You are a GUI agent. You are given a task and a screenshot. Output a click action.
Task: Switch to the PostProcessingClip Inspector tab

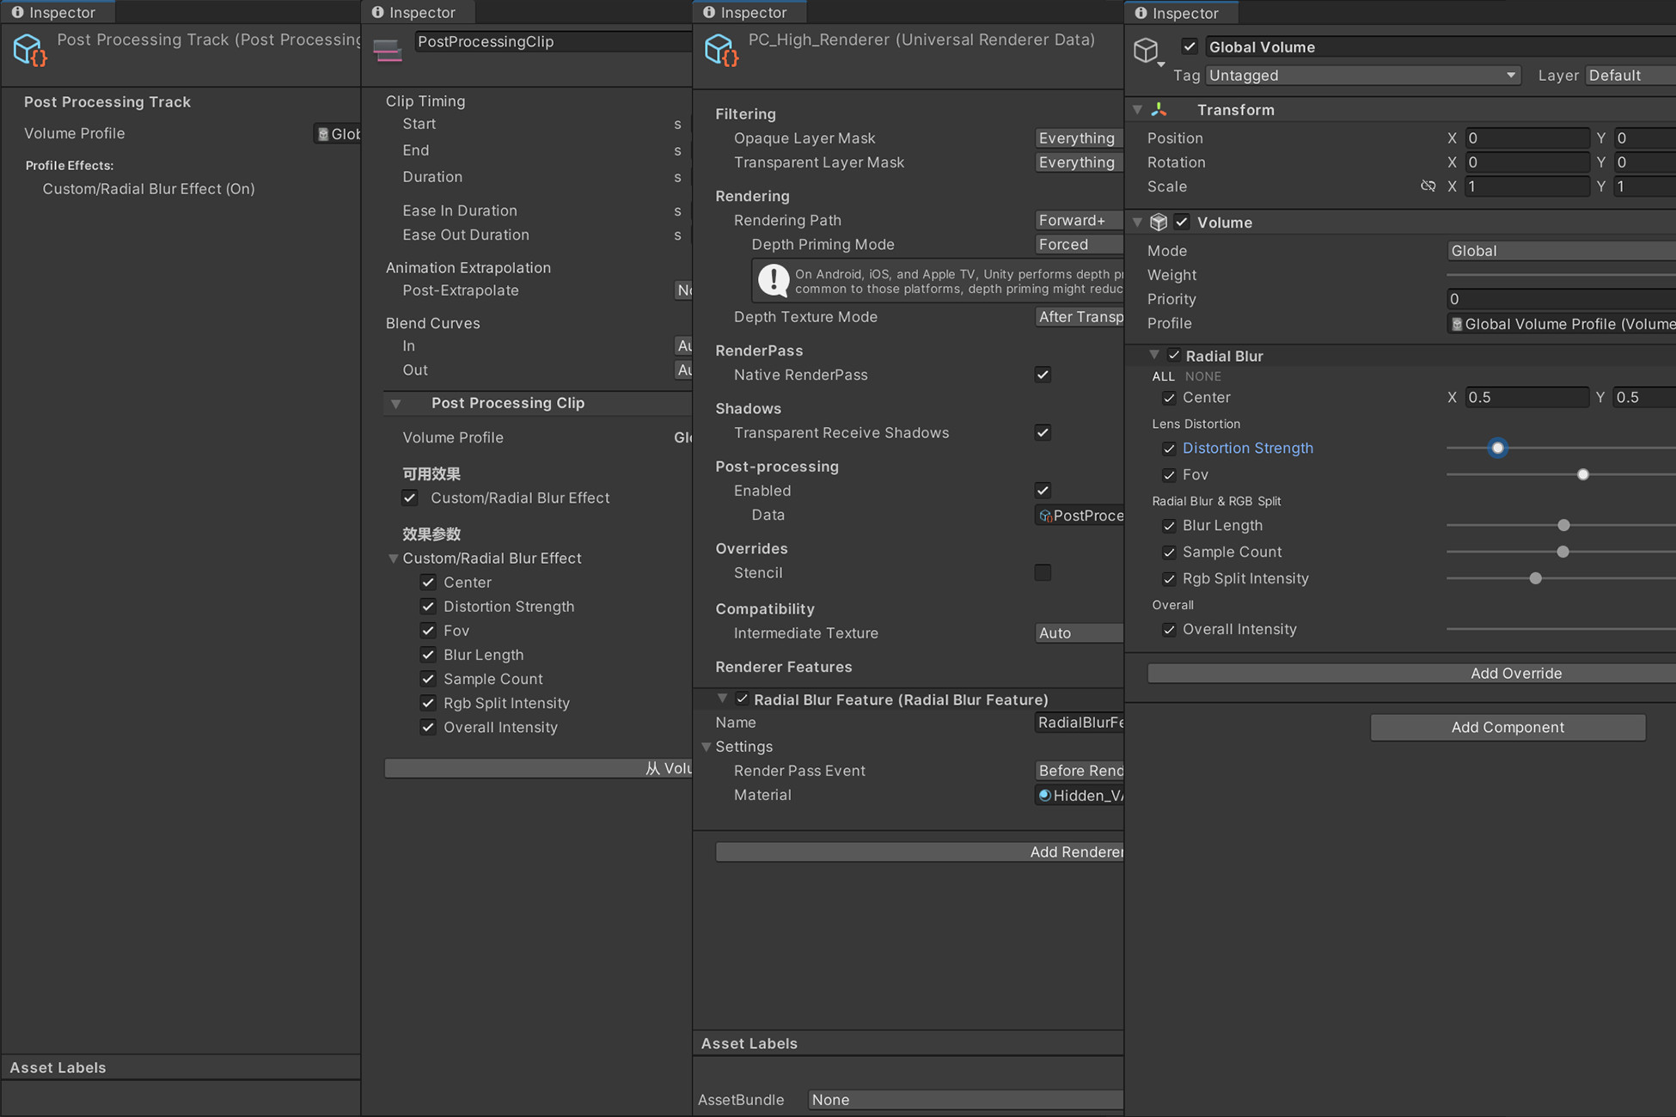click(x=416, y=12)
